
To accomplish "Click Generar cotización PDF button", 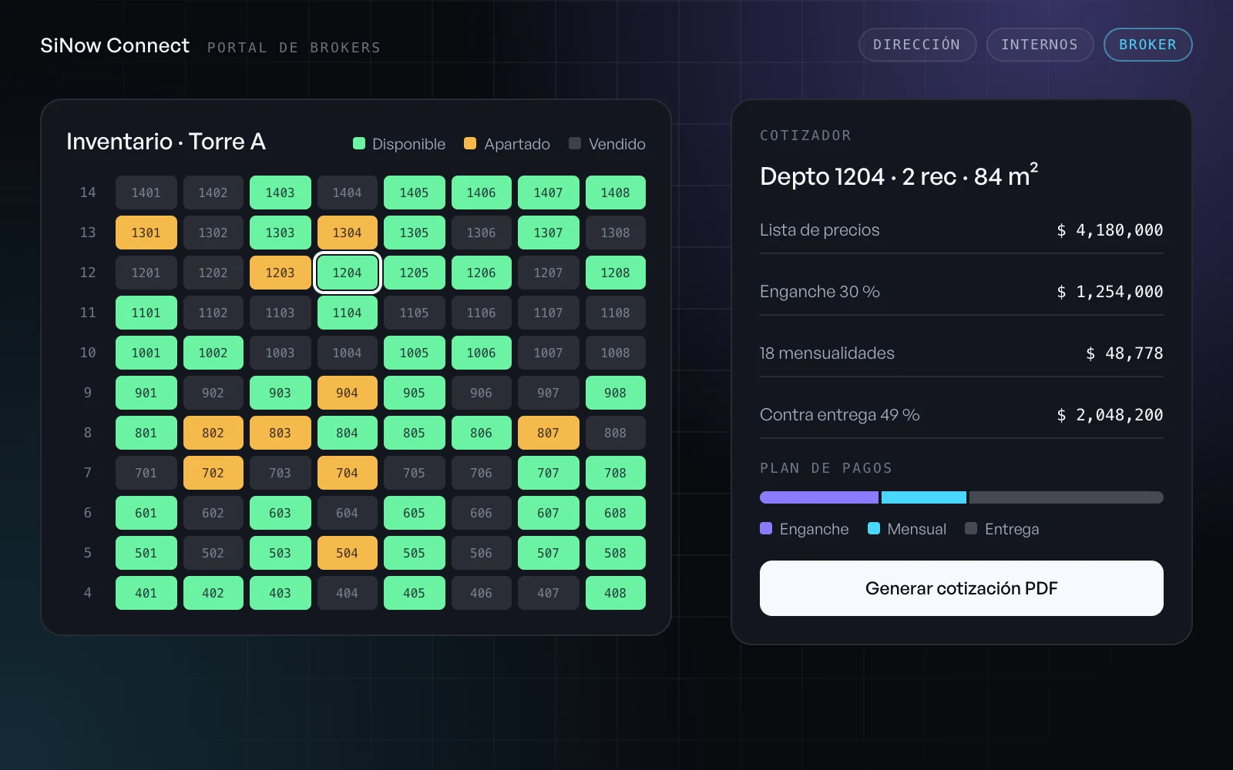I will point(961,588).
